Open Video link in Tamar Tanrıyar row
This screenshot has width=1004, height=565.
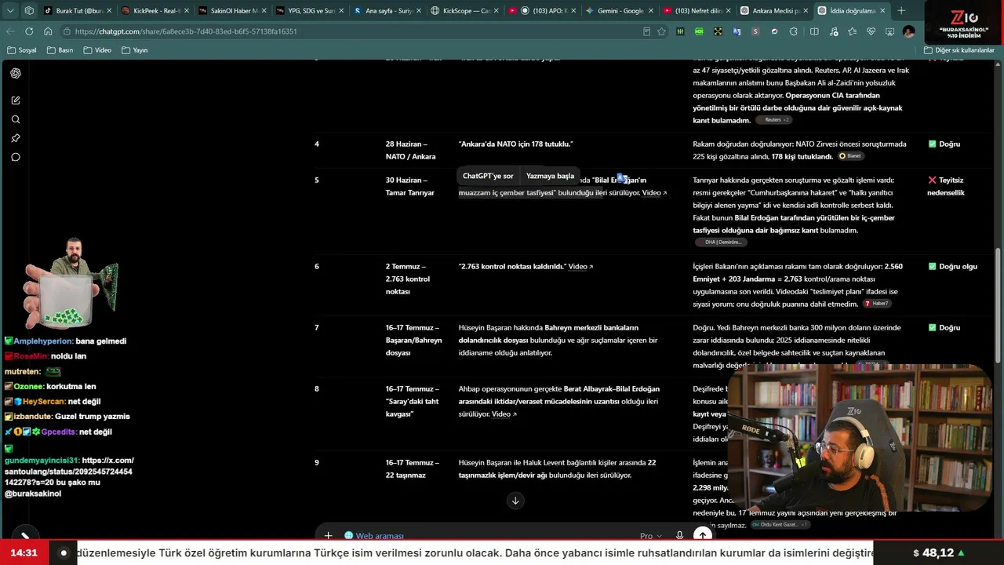click(x=655, y=193)
